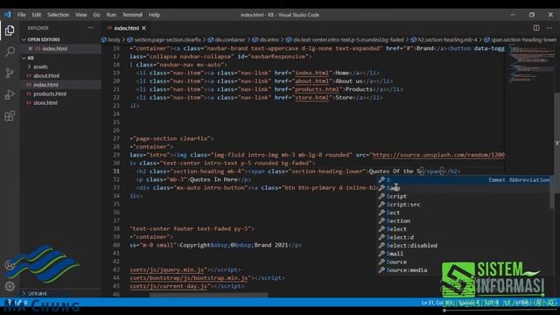Choose the 'section' suggestion
The image size is (560, 315).
tap(465, 220)
